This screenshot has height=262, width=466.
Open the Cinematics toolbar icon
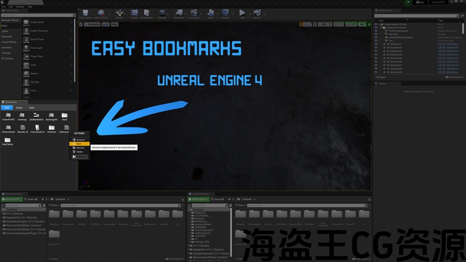(194, 14)
